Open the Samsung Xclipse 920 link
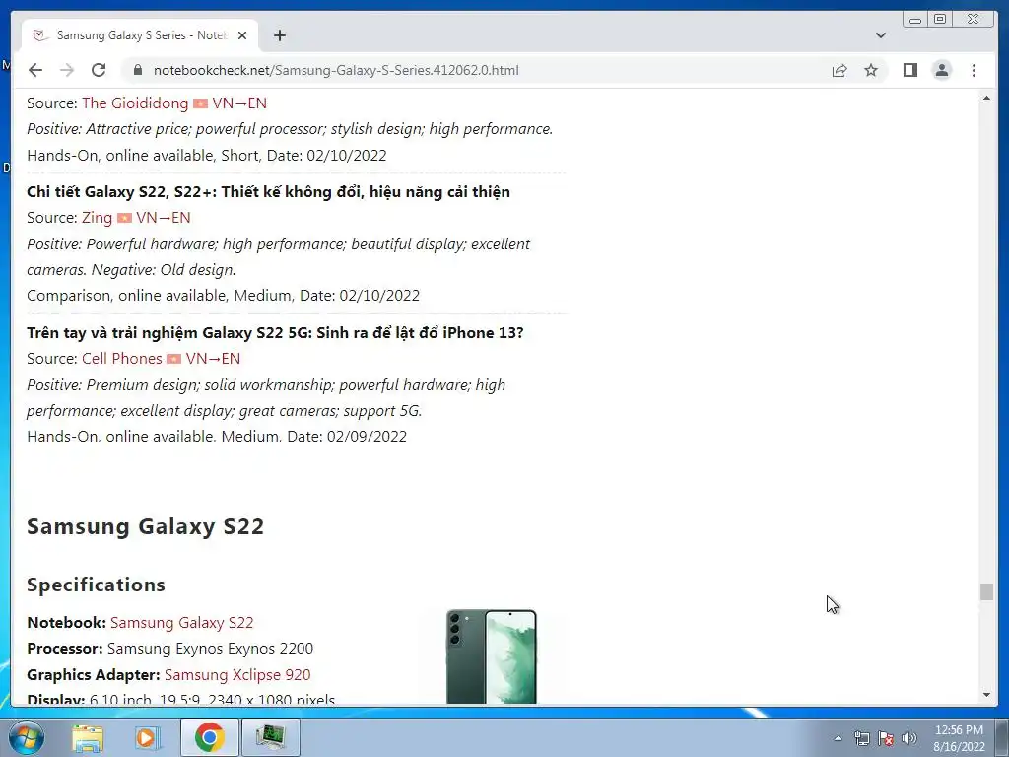The image size is (1009, 757). click(237, 674)
